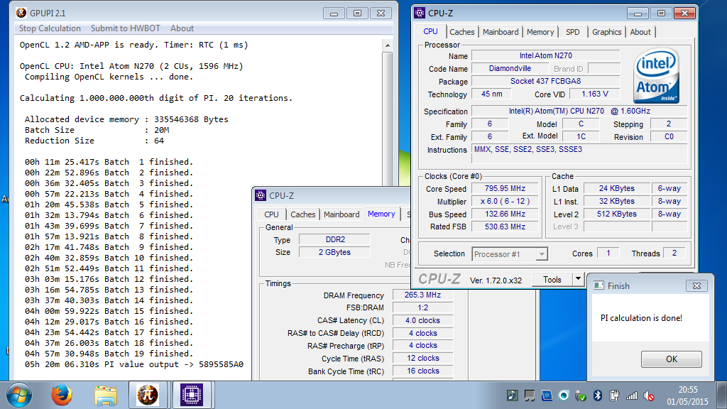Open network signal bars tray icon

tap(631, 396)
